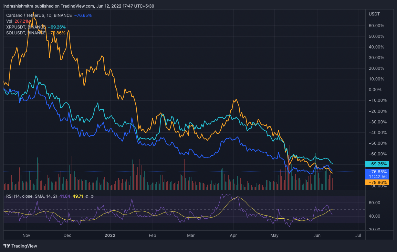Click the 0.00% price axis label
The width and height of the screenshot is (397, 252).
pos(375,90)
